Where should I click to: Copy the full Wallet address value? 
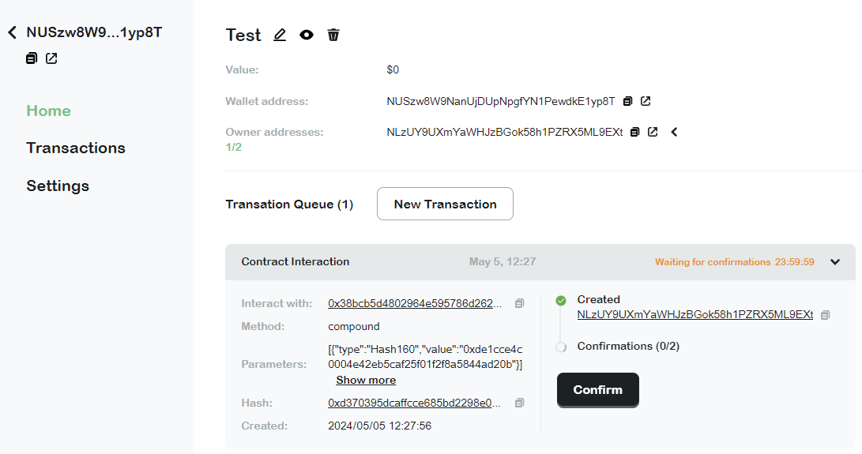coord(628,101)
